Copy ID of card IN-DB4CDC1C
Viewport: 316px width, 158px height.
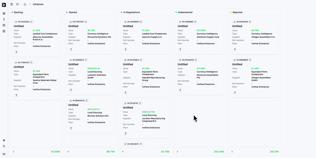point(87,100)
